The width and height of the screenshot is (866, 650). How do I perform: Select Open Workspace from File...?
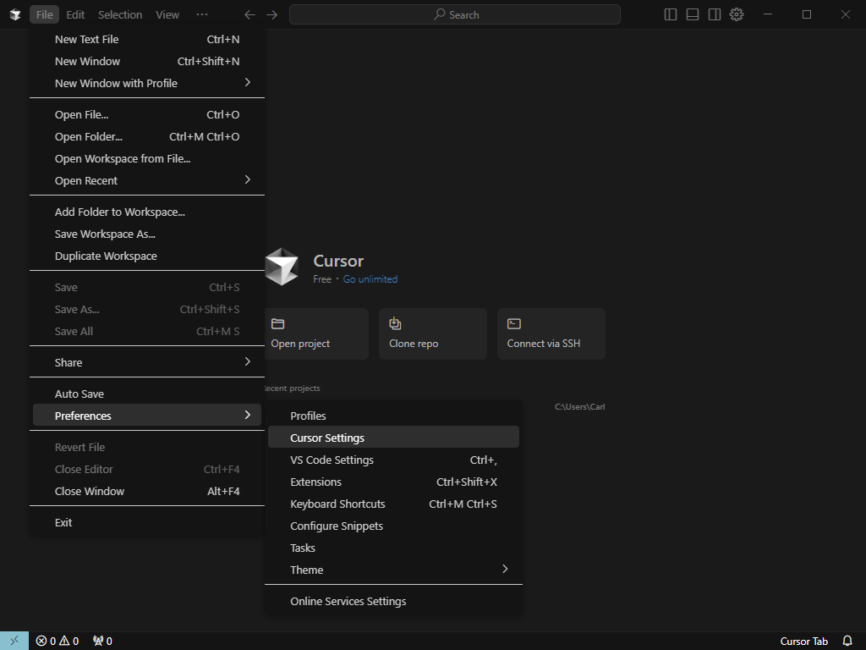[x=147, y=158]
